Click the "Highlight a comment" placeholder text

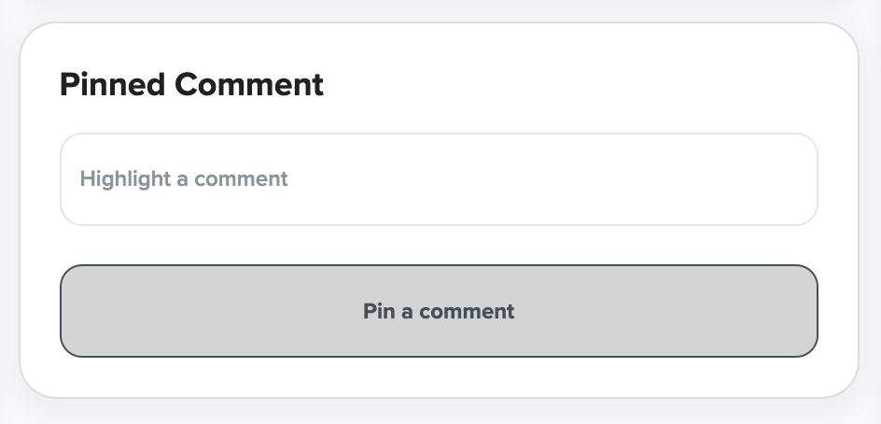(x=184, y=179)
